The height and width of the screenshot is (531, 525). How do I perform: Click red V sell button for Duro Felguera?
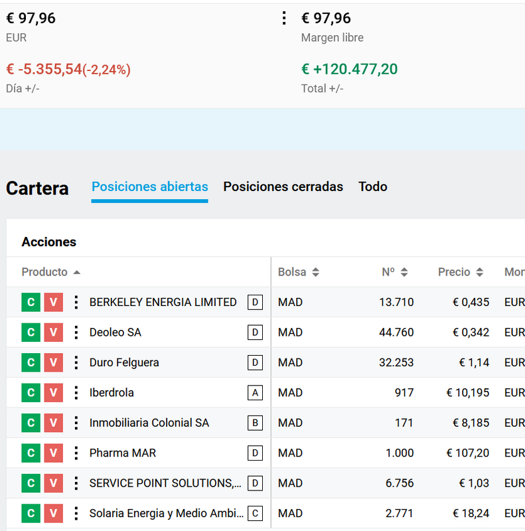coord(54,362)
